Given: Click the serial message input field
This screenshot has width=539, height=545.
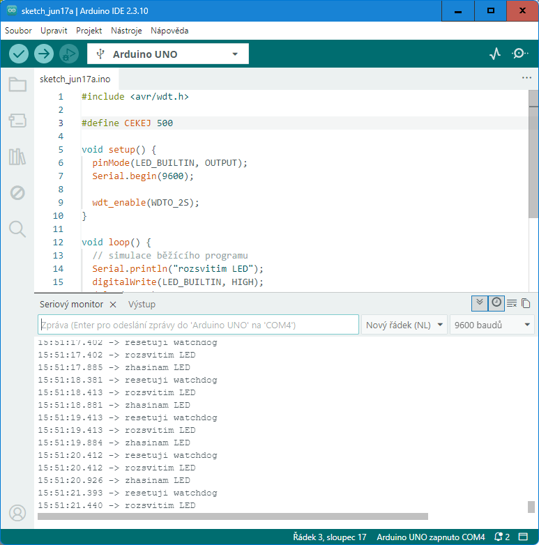Looking at the screenshot, I should (x=198, y=325).
